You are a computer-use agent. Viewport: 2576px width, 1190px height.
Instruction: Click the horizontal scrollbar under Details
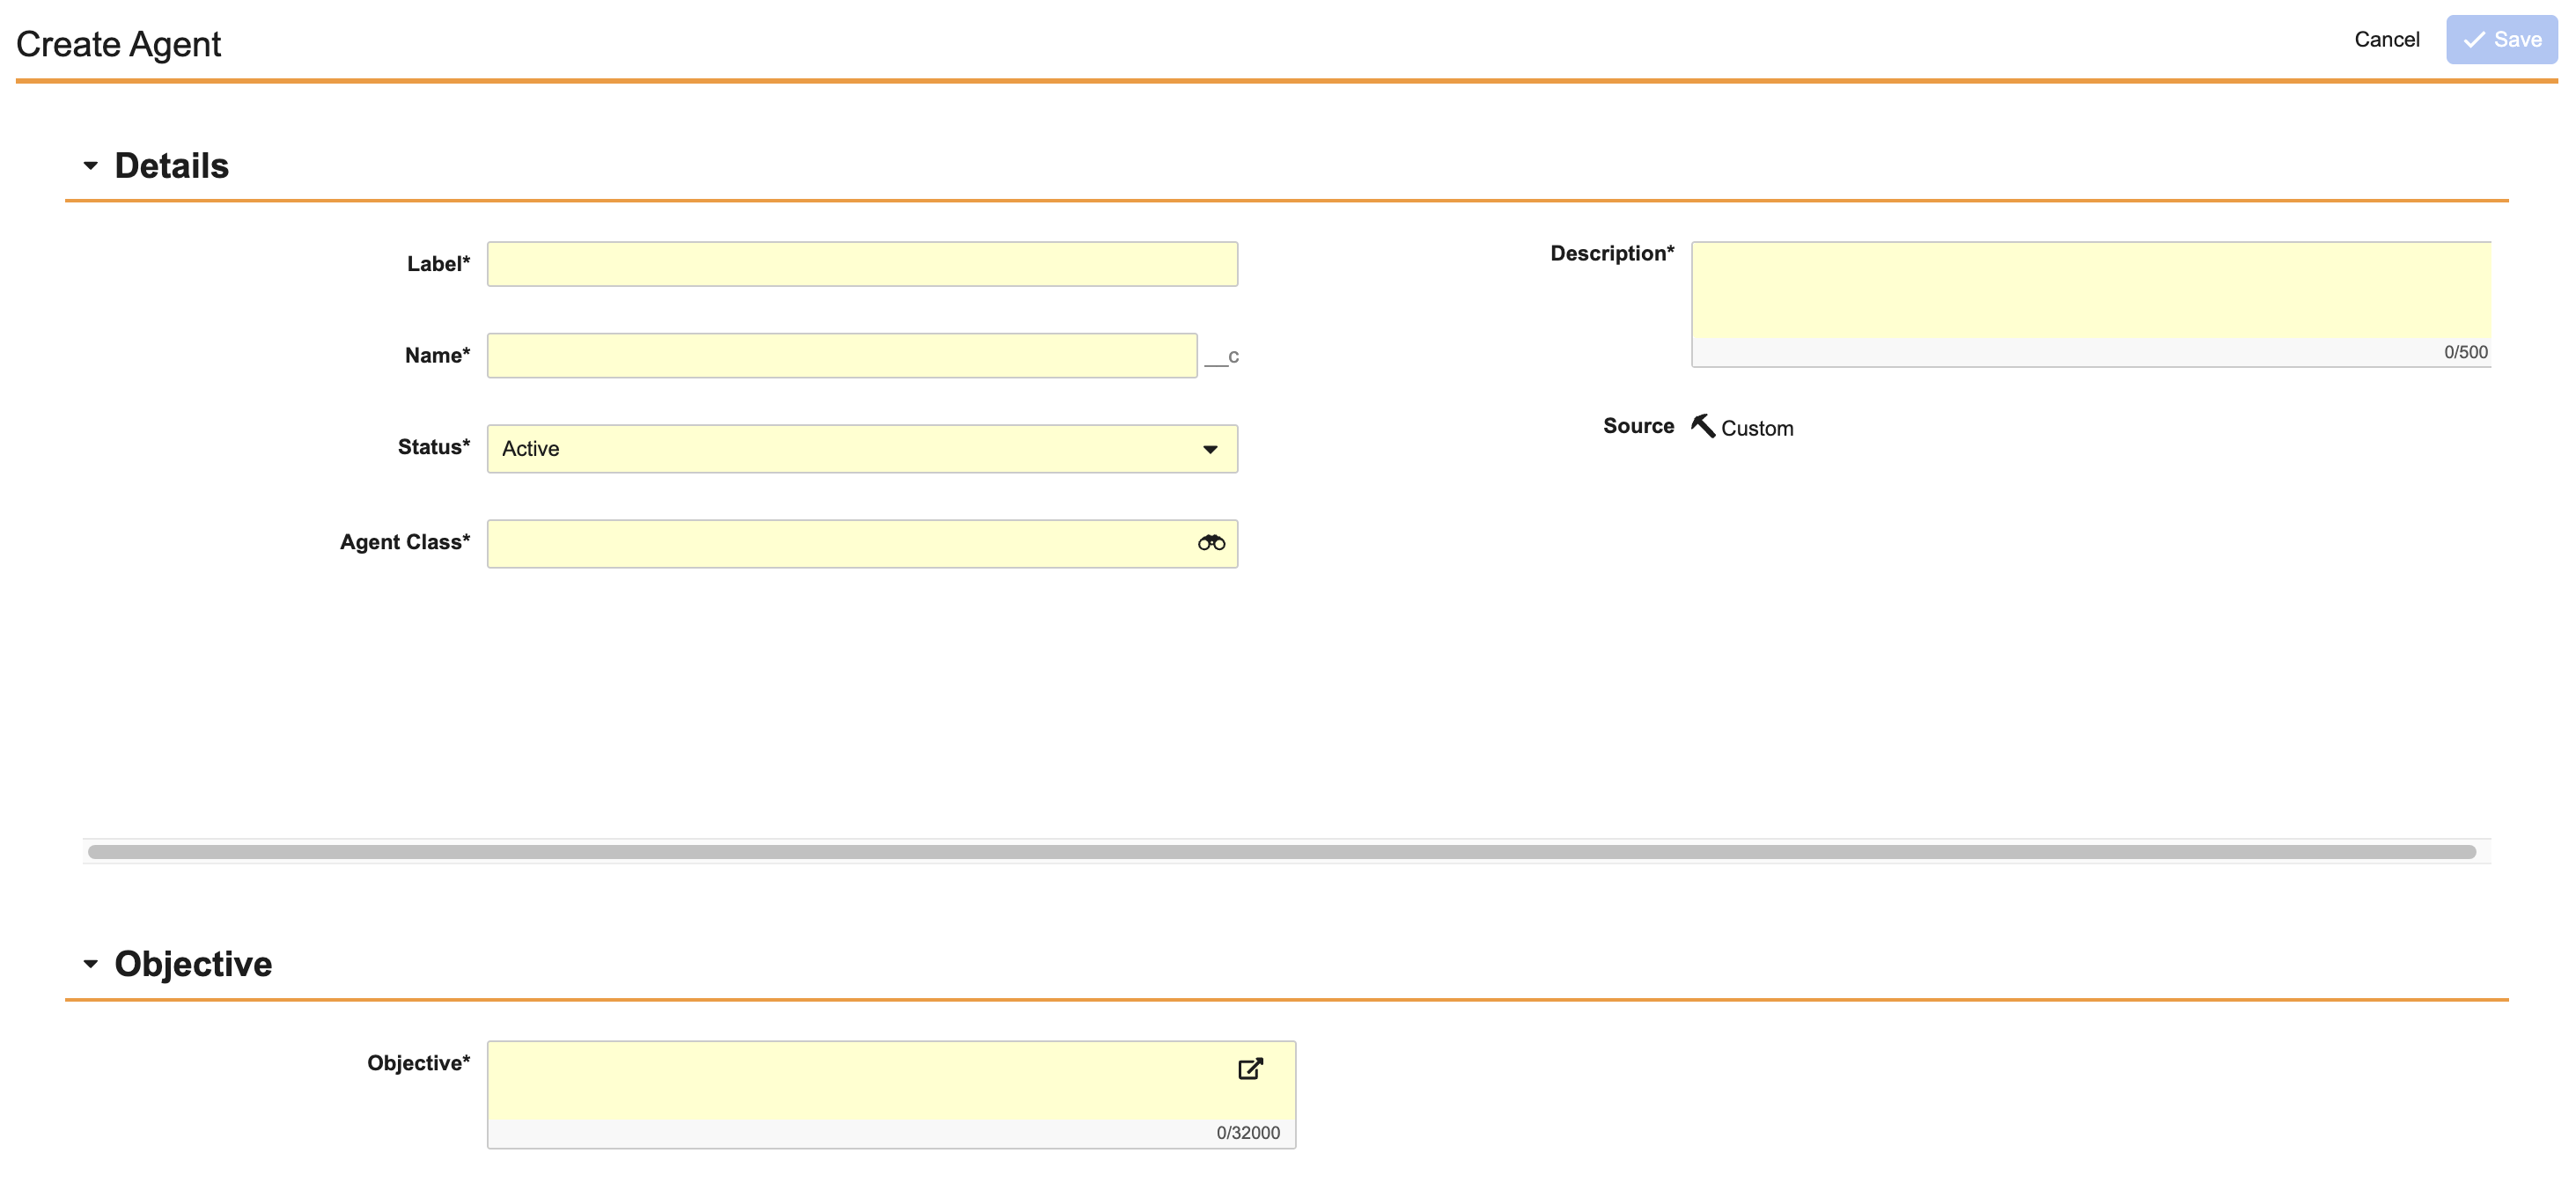point(1280,852)
